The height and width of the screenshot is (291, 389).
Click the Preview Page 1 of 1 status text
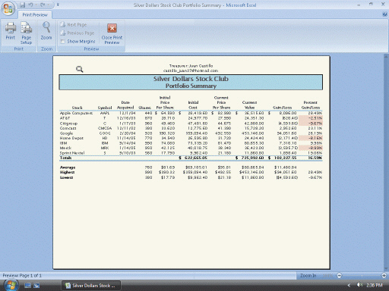(22, 276)
